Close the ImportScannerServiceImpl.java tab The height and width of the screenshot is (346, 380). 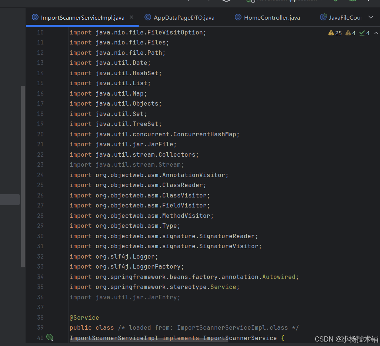point(132,17)
